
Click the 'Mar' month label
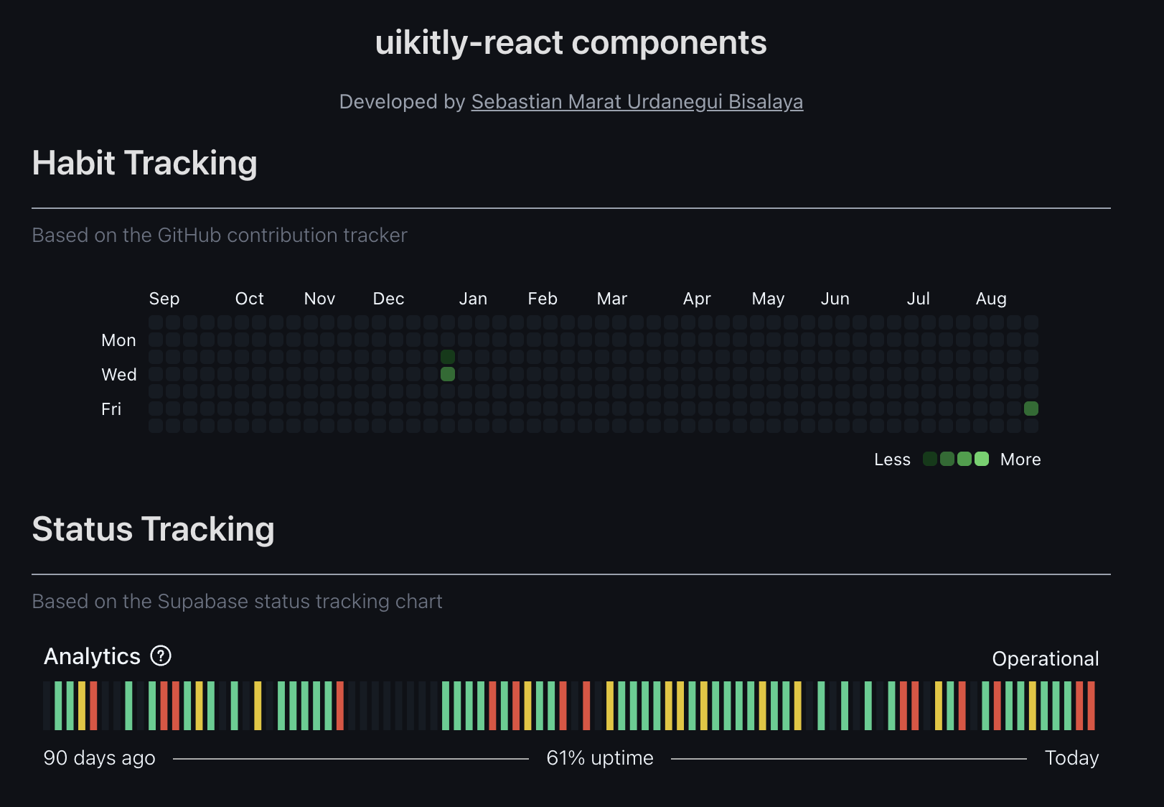point(612,299)
